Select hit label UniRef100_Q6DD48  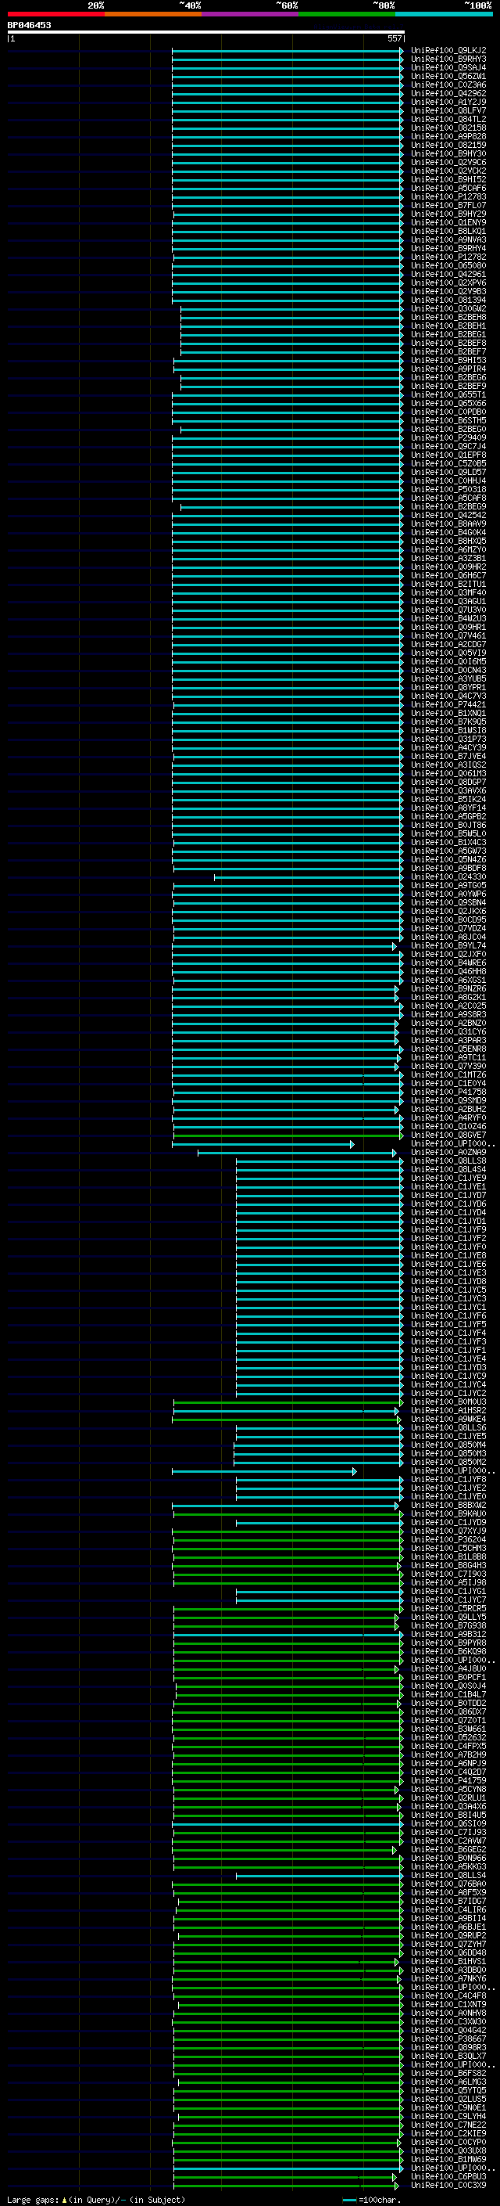click(448, 1952)
